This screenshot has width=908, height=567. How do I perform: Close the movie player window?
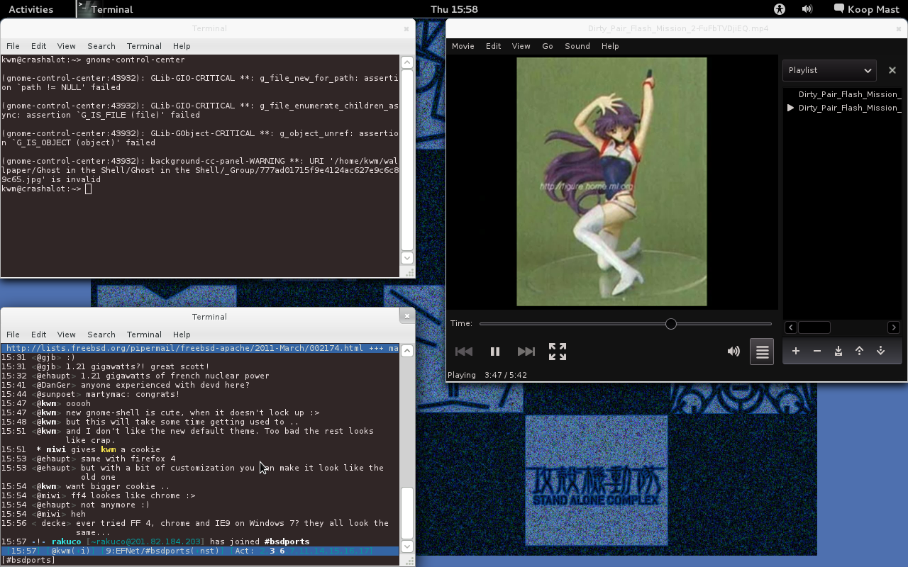click(899, 29)
